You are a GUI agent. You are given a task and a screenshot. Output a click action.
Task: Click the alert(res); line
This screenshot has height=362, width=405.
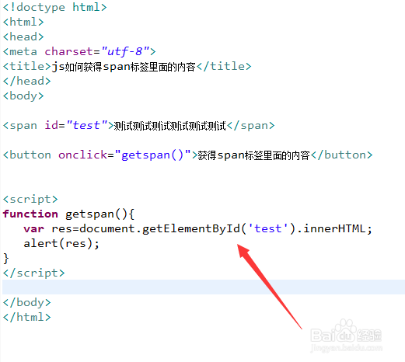pyautogui.click(x=61, y=244)
